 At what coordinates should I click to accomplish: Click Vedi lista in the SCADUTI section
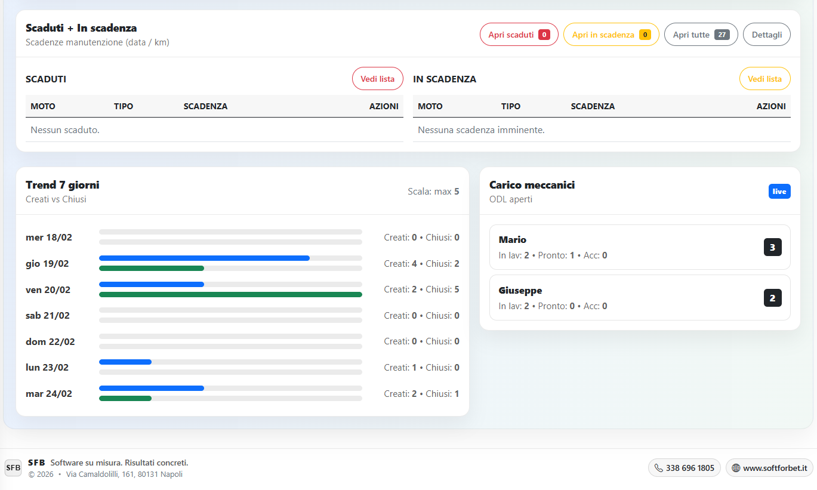377,79
